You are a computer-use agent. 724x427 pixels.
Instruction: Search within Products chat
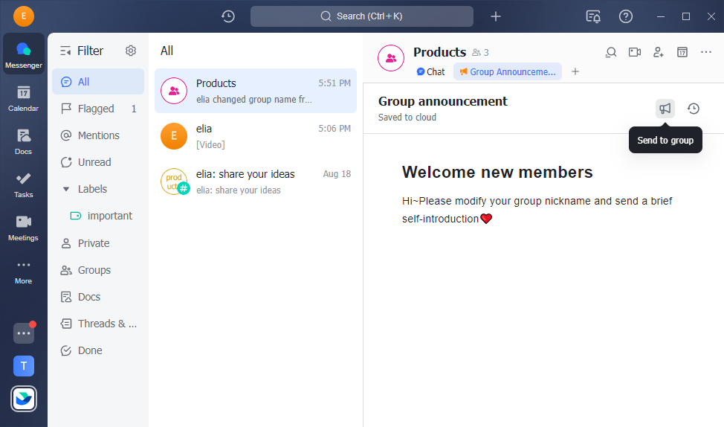(x=611, y=52)
